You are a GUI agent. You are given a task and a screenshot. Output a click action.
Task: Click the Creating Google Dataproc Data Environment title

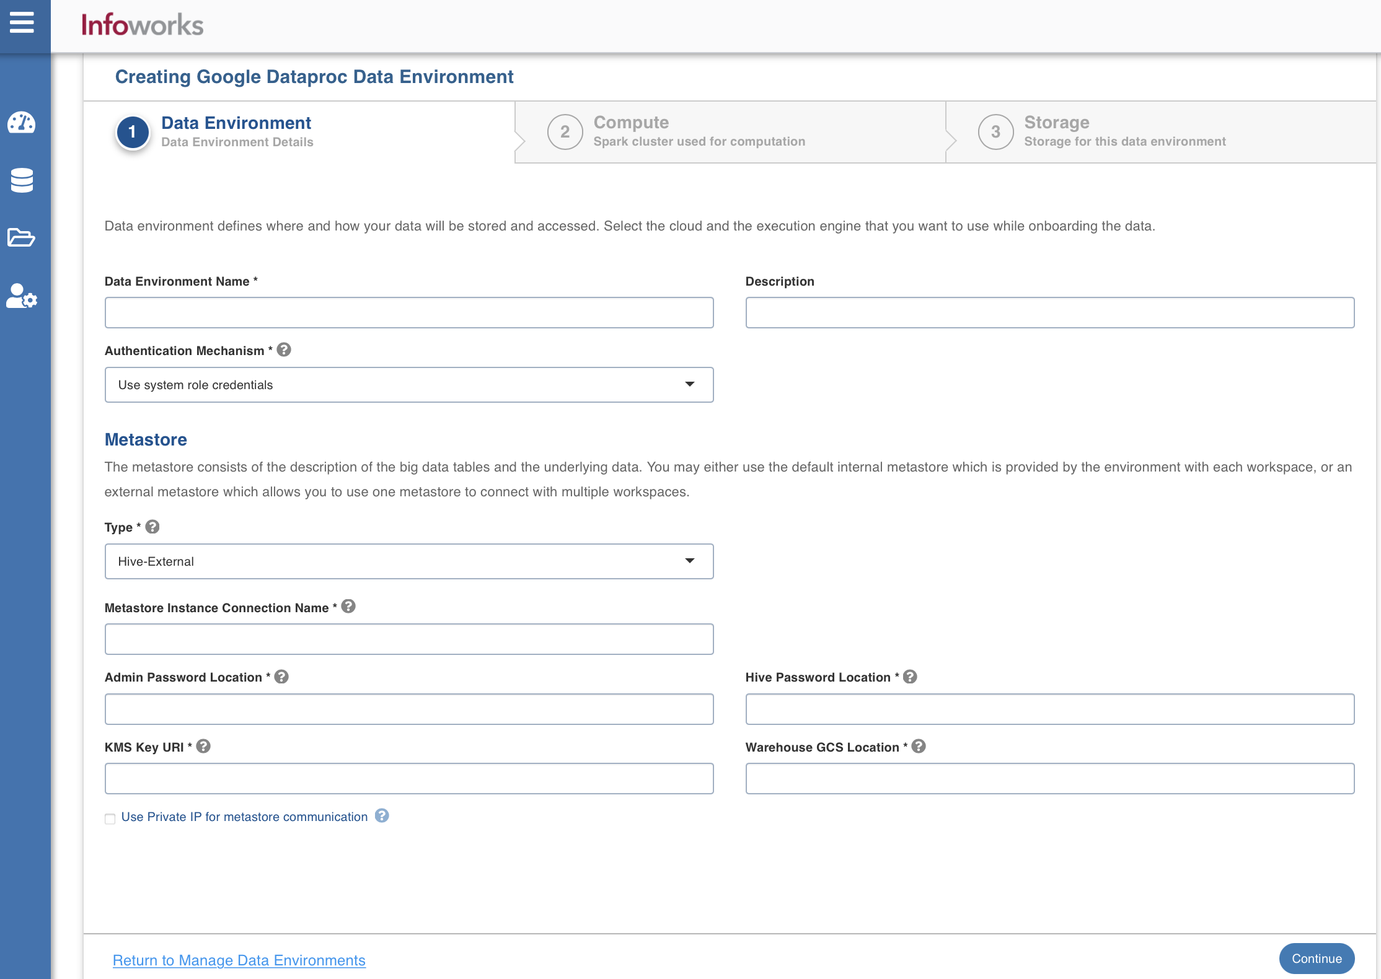tap(314, 77)
